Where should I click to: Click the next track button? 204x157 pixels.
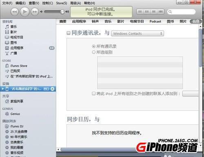(x=35, y=12)
